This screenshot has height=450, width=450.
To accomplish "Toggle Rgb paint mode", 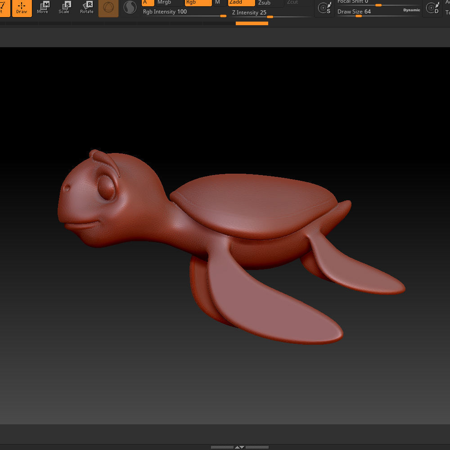I will click(198, 3).
